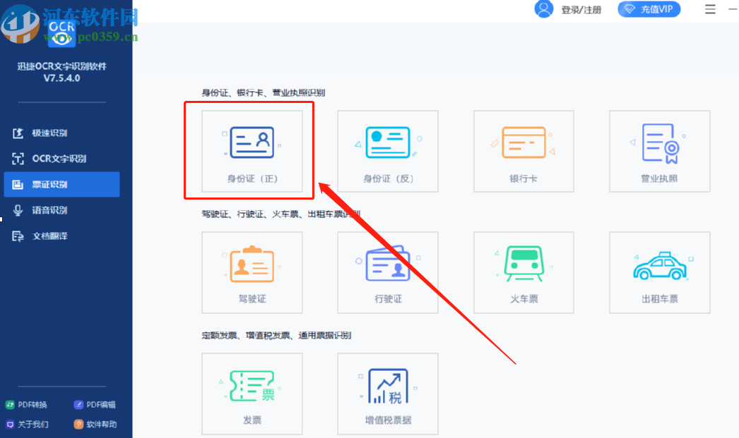Select the 行驶证 vehicle license recognition icon

[x=387, y=272]
